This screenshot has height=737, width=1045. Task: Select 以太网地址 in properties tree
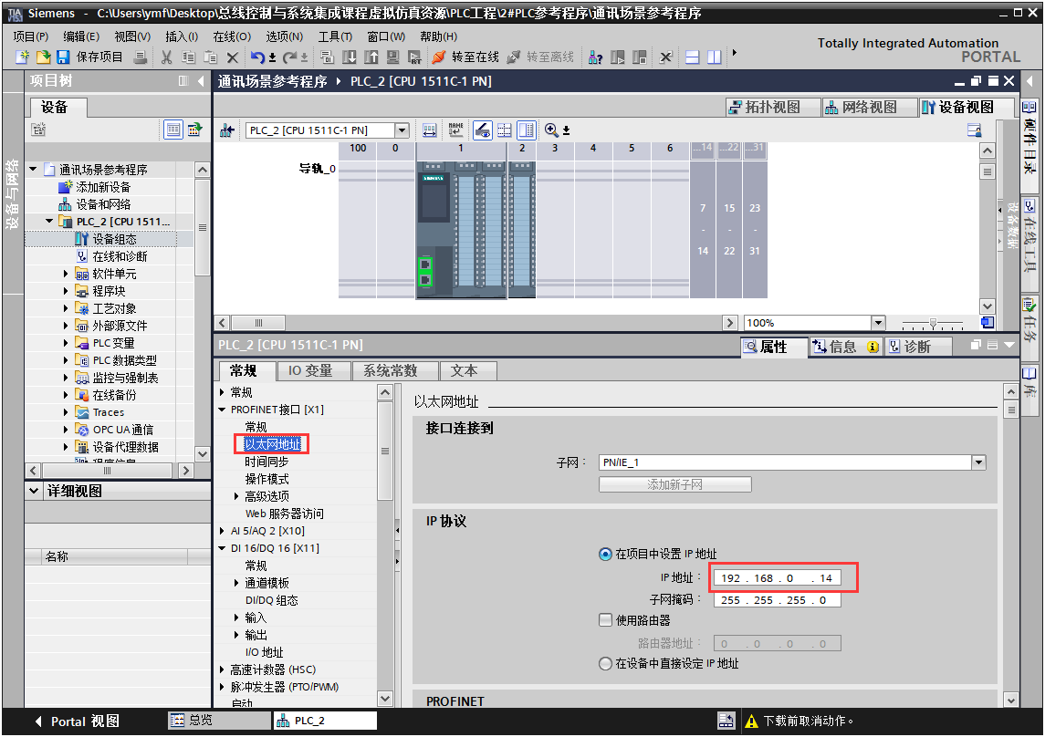pos(273,444)
